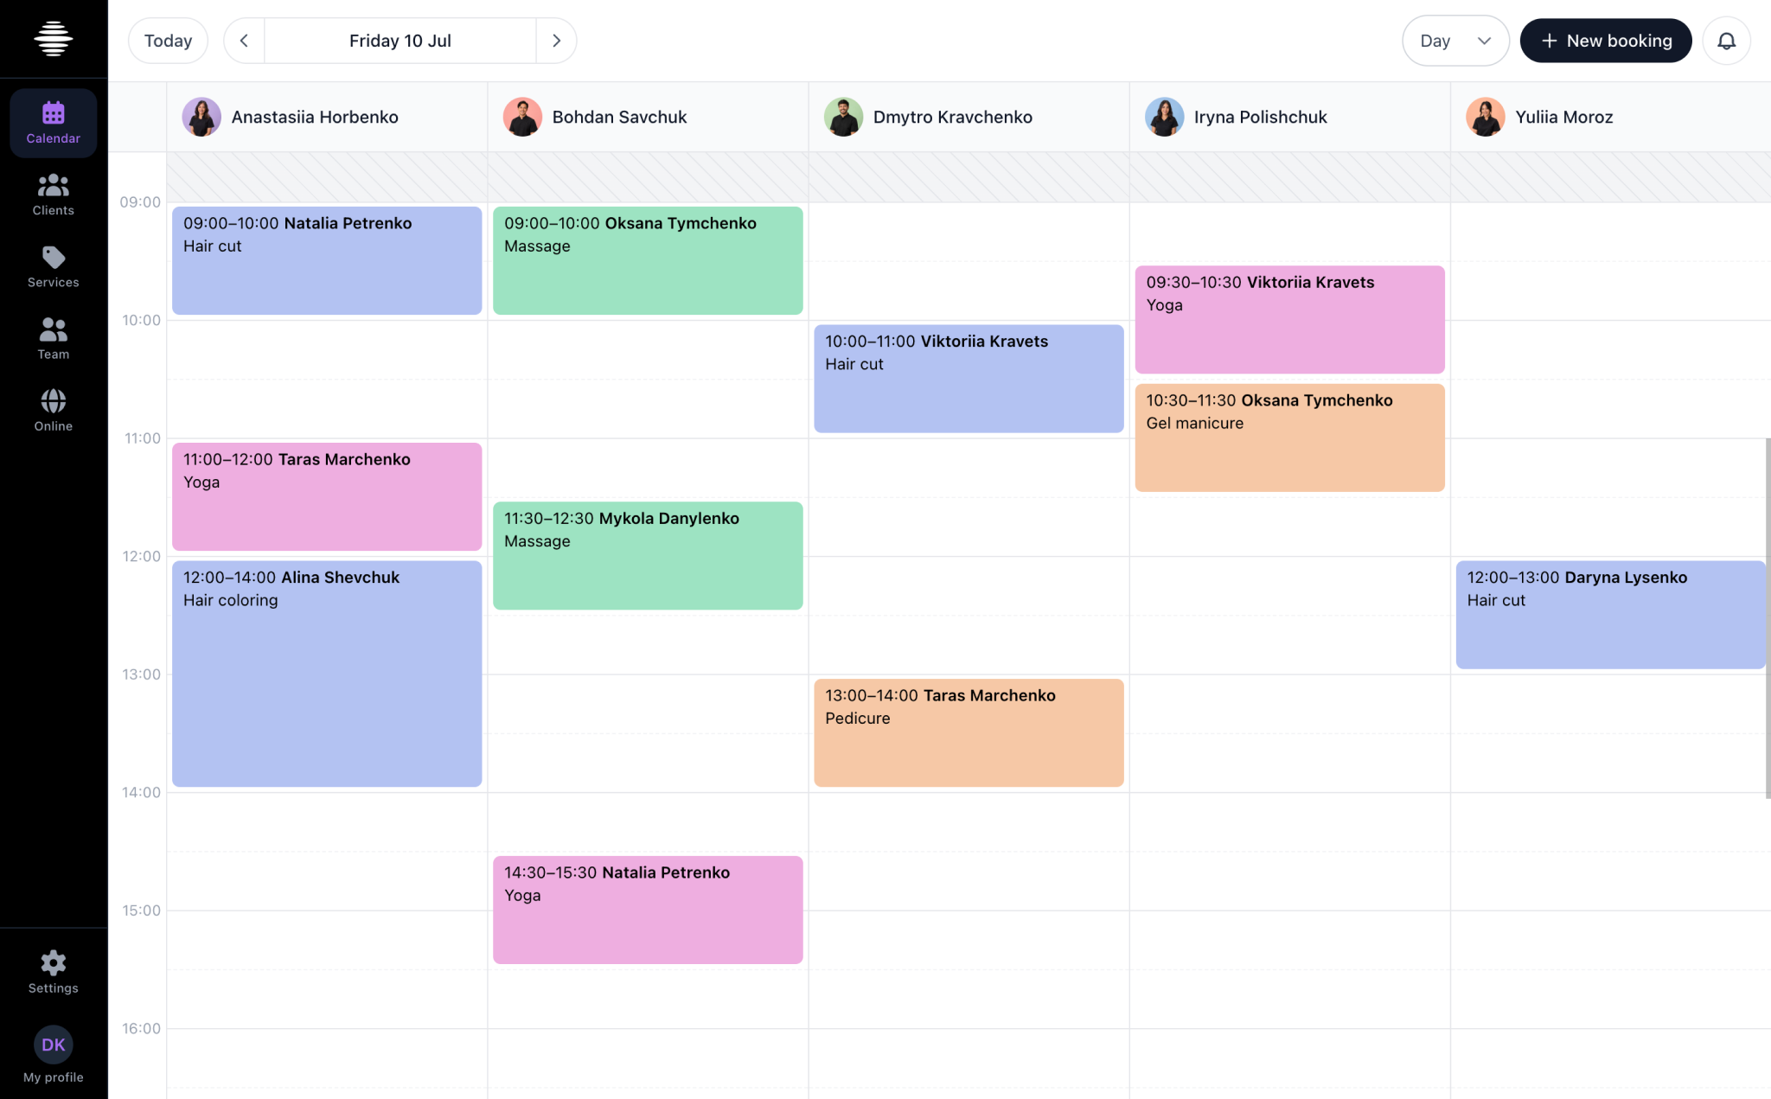Open the notifications bell
Image resolution: width=1771 pixels, height=1099 pixels.
tap(1726, 41)
